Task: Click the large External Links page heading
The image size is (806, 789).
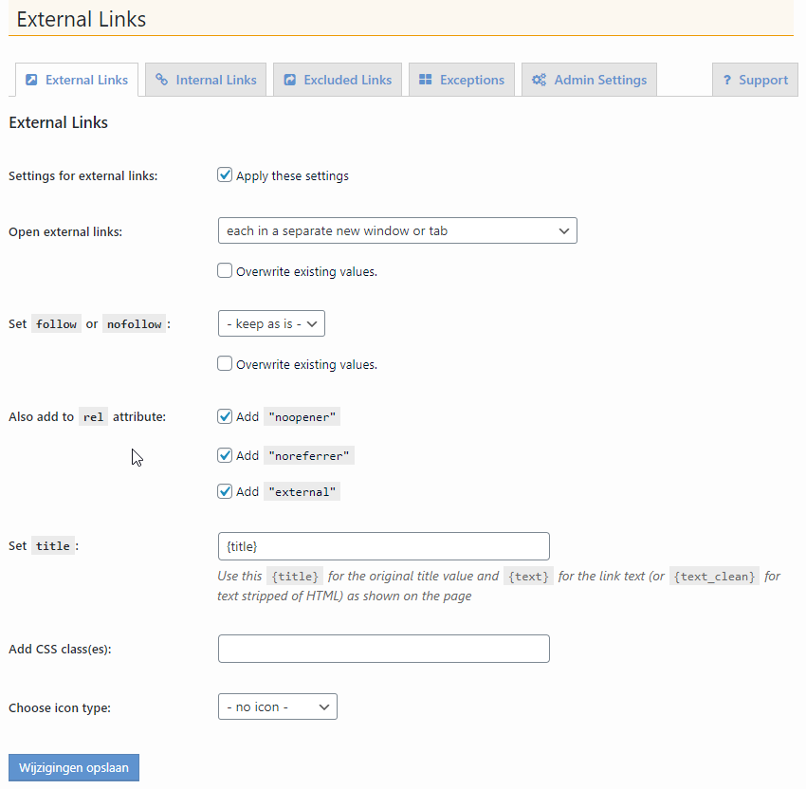Action: click(x=82, y=19)
